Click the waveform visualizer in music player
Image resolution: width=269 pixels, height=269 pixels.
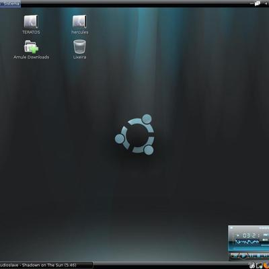point(247,242)
